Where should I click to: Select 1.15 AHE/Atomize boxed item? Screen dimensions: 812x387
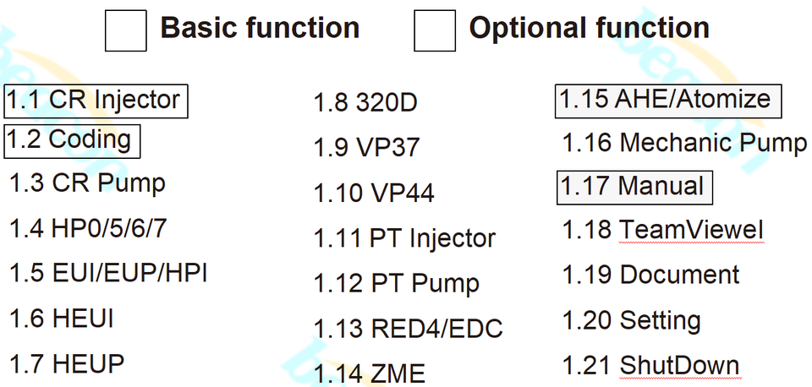click(x=667, y=101)
